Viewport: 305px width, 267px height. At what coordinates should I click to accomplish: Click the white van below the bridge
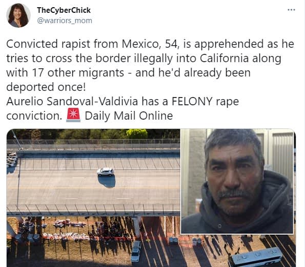136,251
